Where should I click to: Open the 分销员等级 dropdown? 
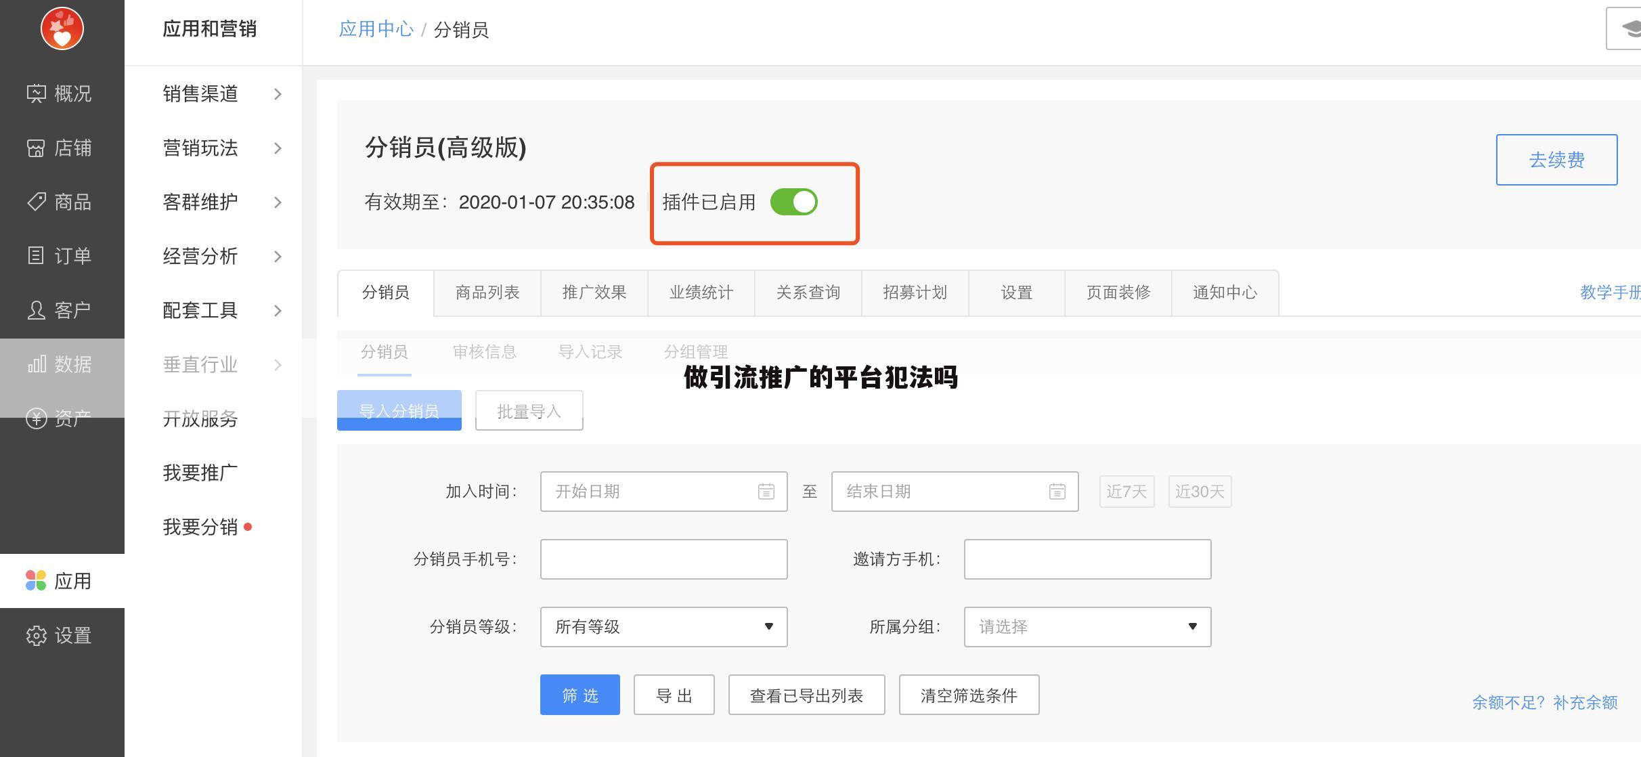(663, 627)
